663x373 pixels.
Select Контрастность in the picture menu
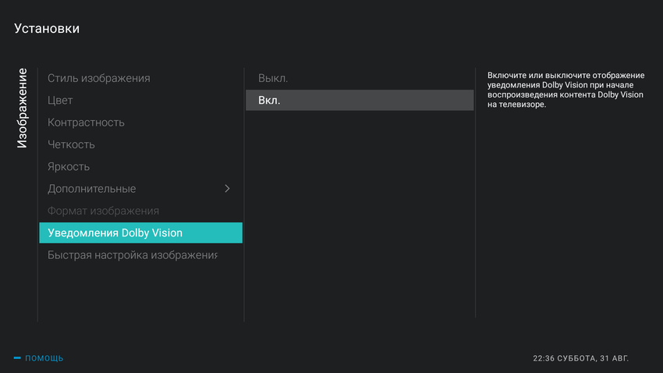pyautogui.click(x=86, y=123)
